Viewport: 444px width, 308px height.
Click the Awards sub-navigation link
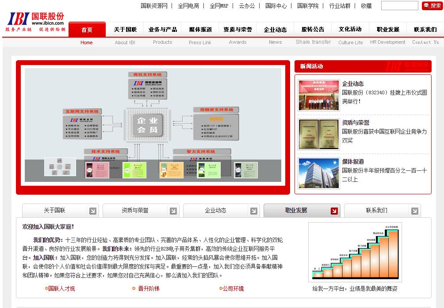tap(237, 42)
